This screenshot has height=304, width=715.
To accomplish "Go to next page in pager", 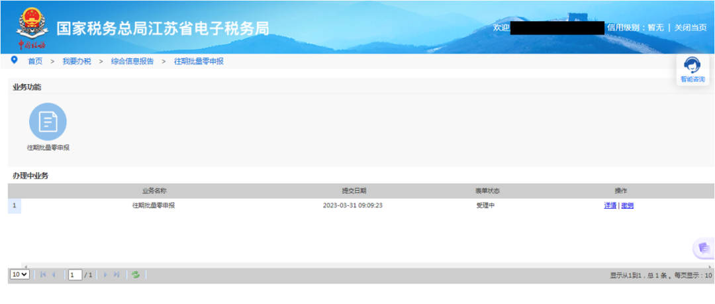I will [x=106, y=275].
